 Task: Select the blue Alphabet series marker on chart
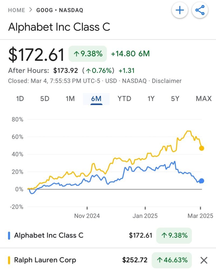click(201, 181)
